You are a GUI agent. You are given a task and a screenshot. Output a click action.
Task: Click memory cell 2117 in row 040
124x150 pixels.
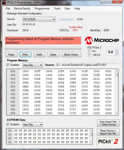(49, 102)
